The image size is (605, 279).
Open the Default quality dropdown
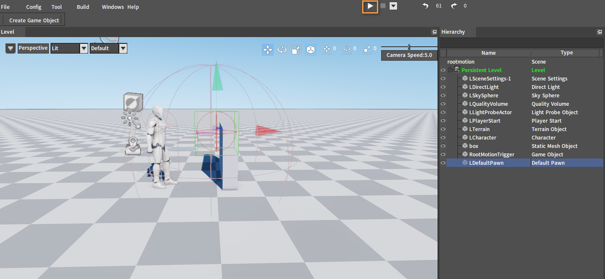coord(108,48)
